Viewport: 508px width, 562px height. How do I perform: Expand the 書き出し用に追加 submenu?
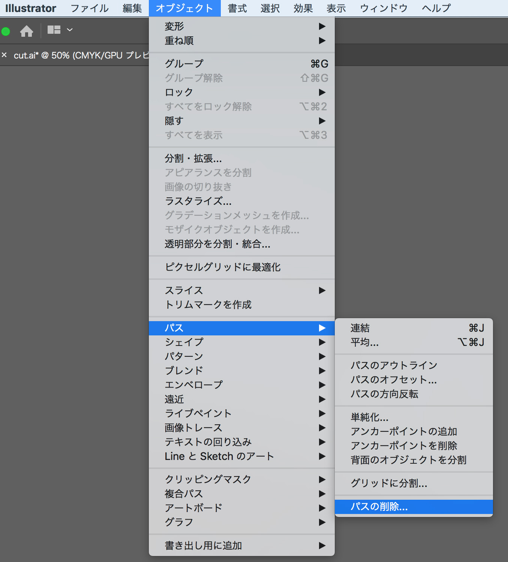pyautogui.click(x=242, y=545)
